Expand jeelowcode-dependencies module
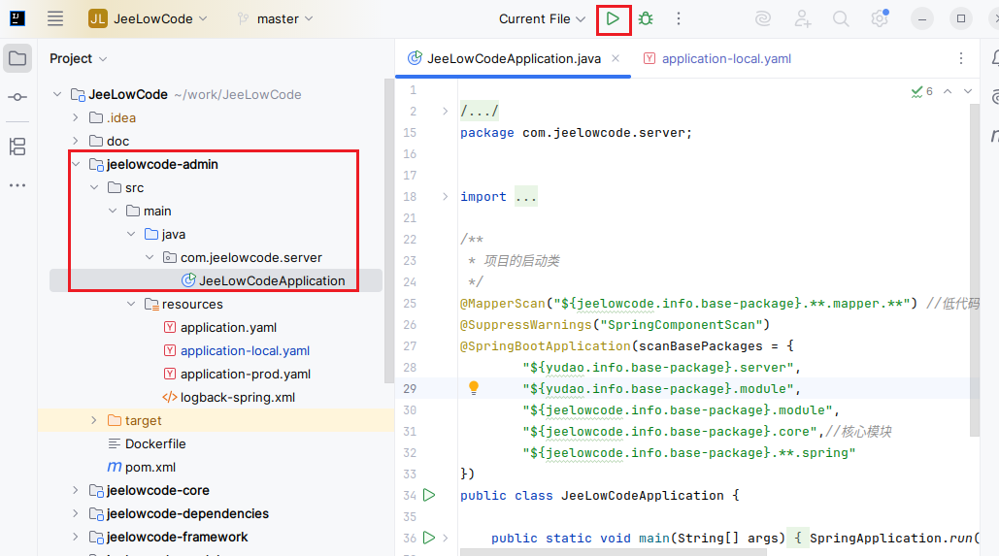Screen dimensions: 999x556 pyautogui.click(x=76, y=513)
